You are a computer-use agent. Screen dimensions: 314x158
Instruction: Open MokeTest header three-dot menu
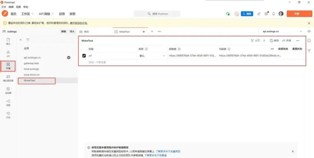(298, 40)
